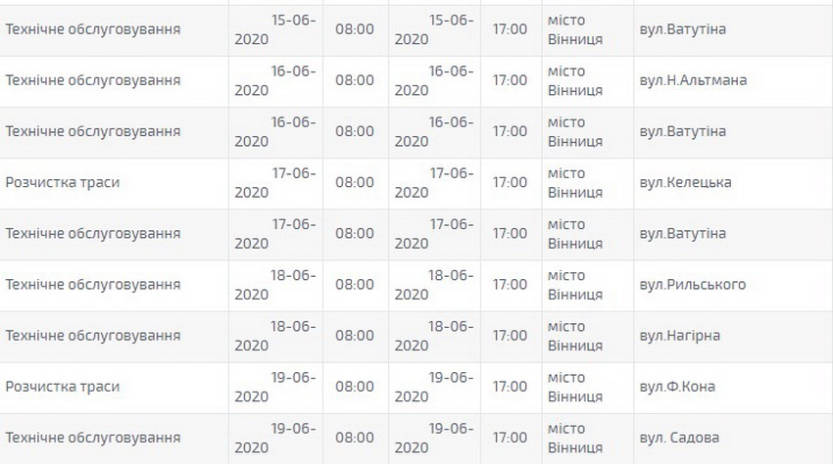Click the 17:00 end time in вул.Келецька row
The width and height of the screenshot is (833, 464).
(510, 182)
